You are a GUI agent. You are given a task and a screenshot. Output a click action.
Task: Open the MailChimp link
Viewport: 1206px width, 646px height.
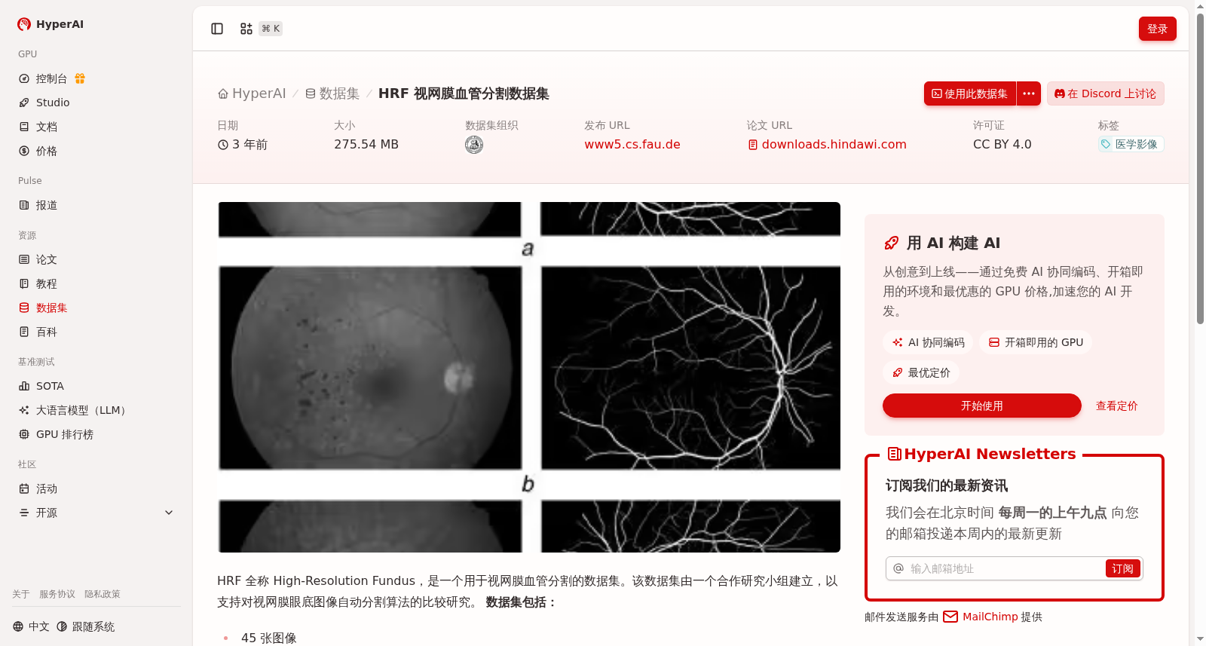[981, 617]
